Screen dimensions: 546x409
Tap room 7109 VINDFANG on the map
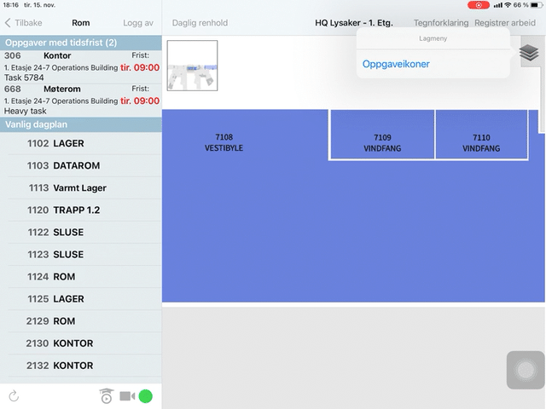[382, 142]
